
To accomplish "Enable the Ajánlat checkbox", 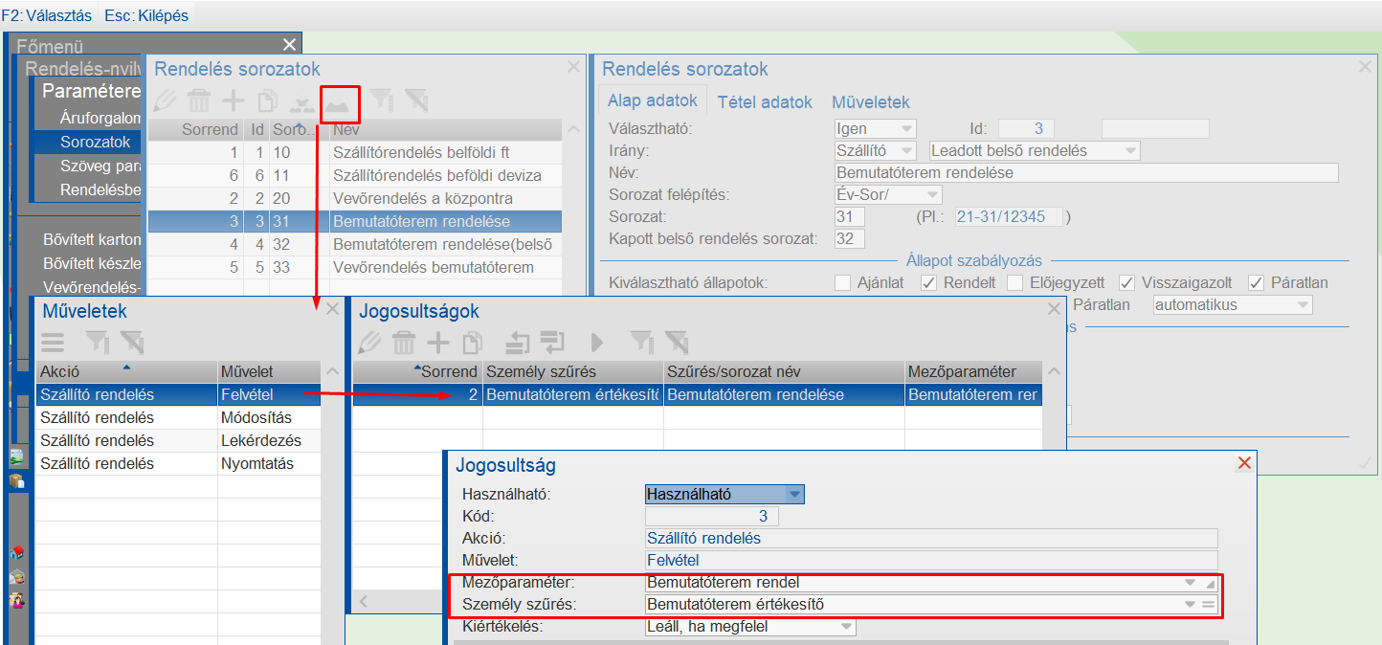I will [842, 282].
